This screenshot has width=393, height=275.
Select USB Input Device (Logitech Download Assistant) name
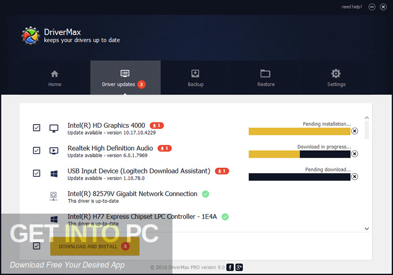coord(139,171)
